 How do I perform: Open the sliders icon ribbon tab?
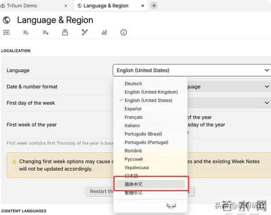click(6, 33)
